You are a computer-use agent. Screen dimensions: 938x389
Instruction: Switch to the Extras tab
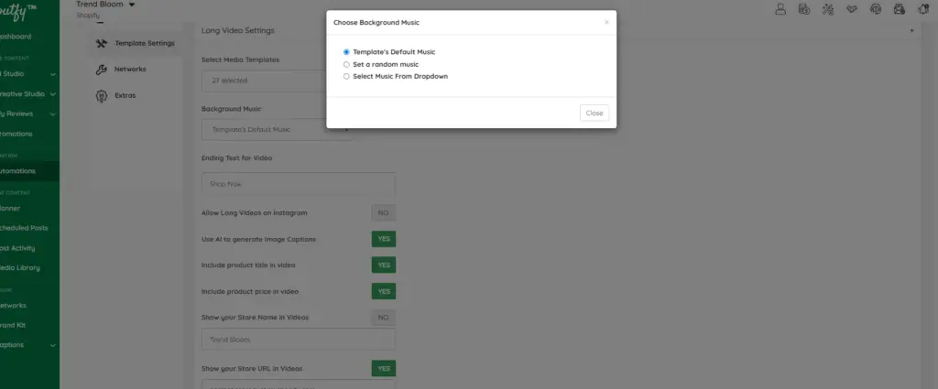pyautogui.click(x=136, y=95)
